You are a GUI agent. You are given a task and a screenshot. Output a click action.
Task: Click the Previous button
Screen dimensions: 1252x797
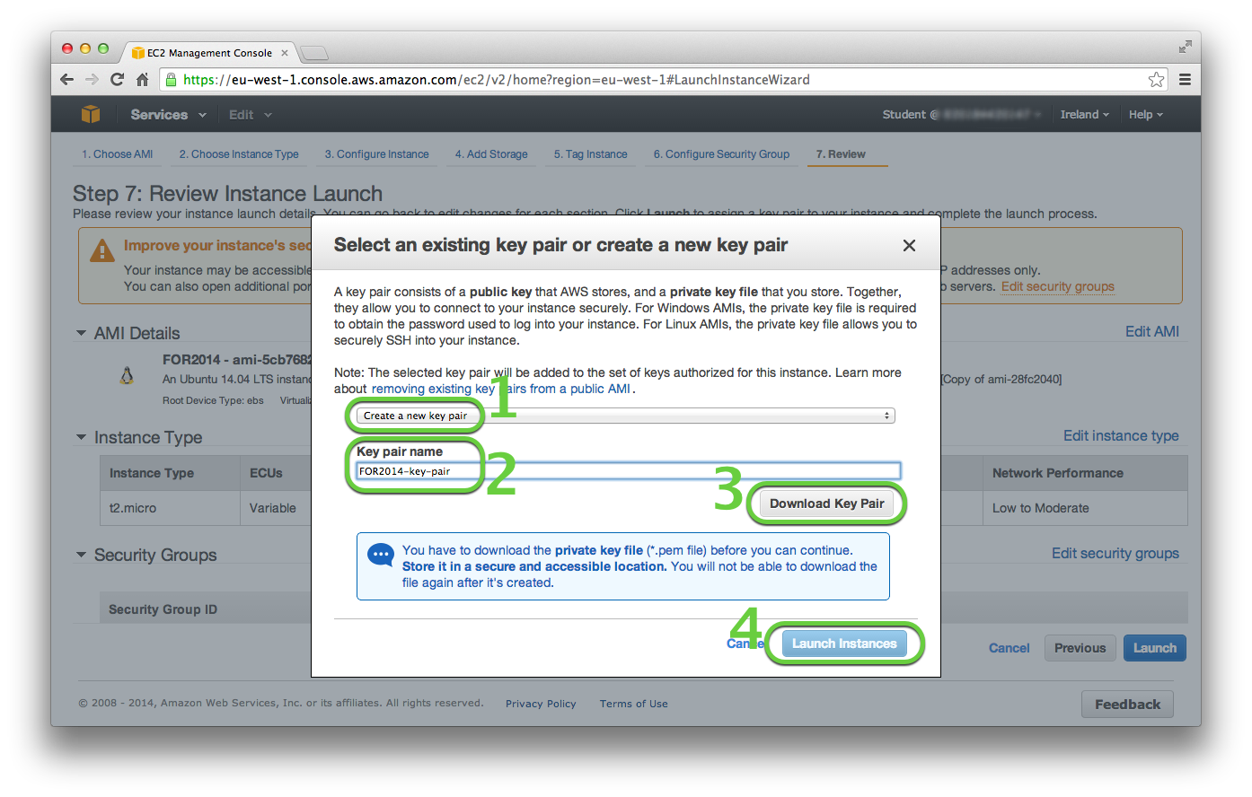[1080, 648]
